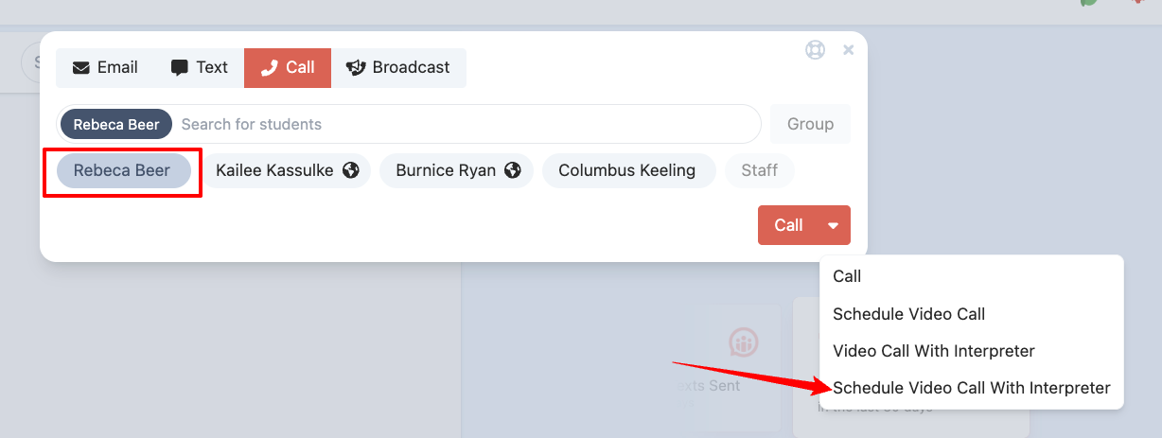This screenshot has height=438, width=1162.
Task: Click the globe icon next to Burnice Ryan
Action: point(513,170)
